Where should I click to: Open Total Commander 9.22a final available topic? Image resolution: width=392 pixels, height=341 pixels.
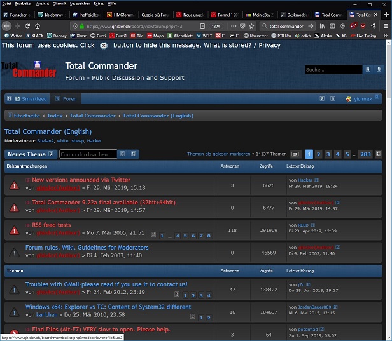(104, 203)
